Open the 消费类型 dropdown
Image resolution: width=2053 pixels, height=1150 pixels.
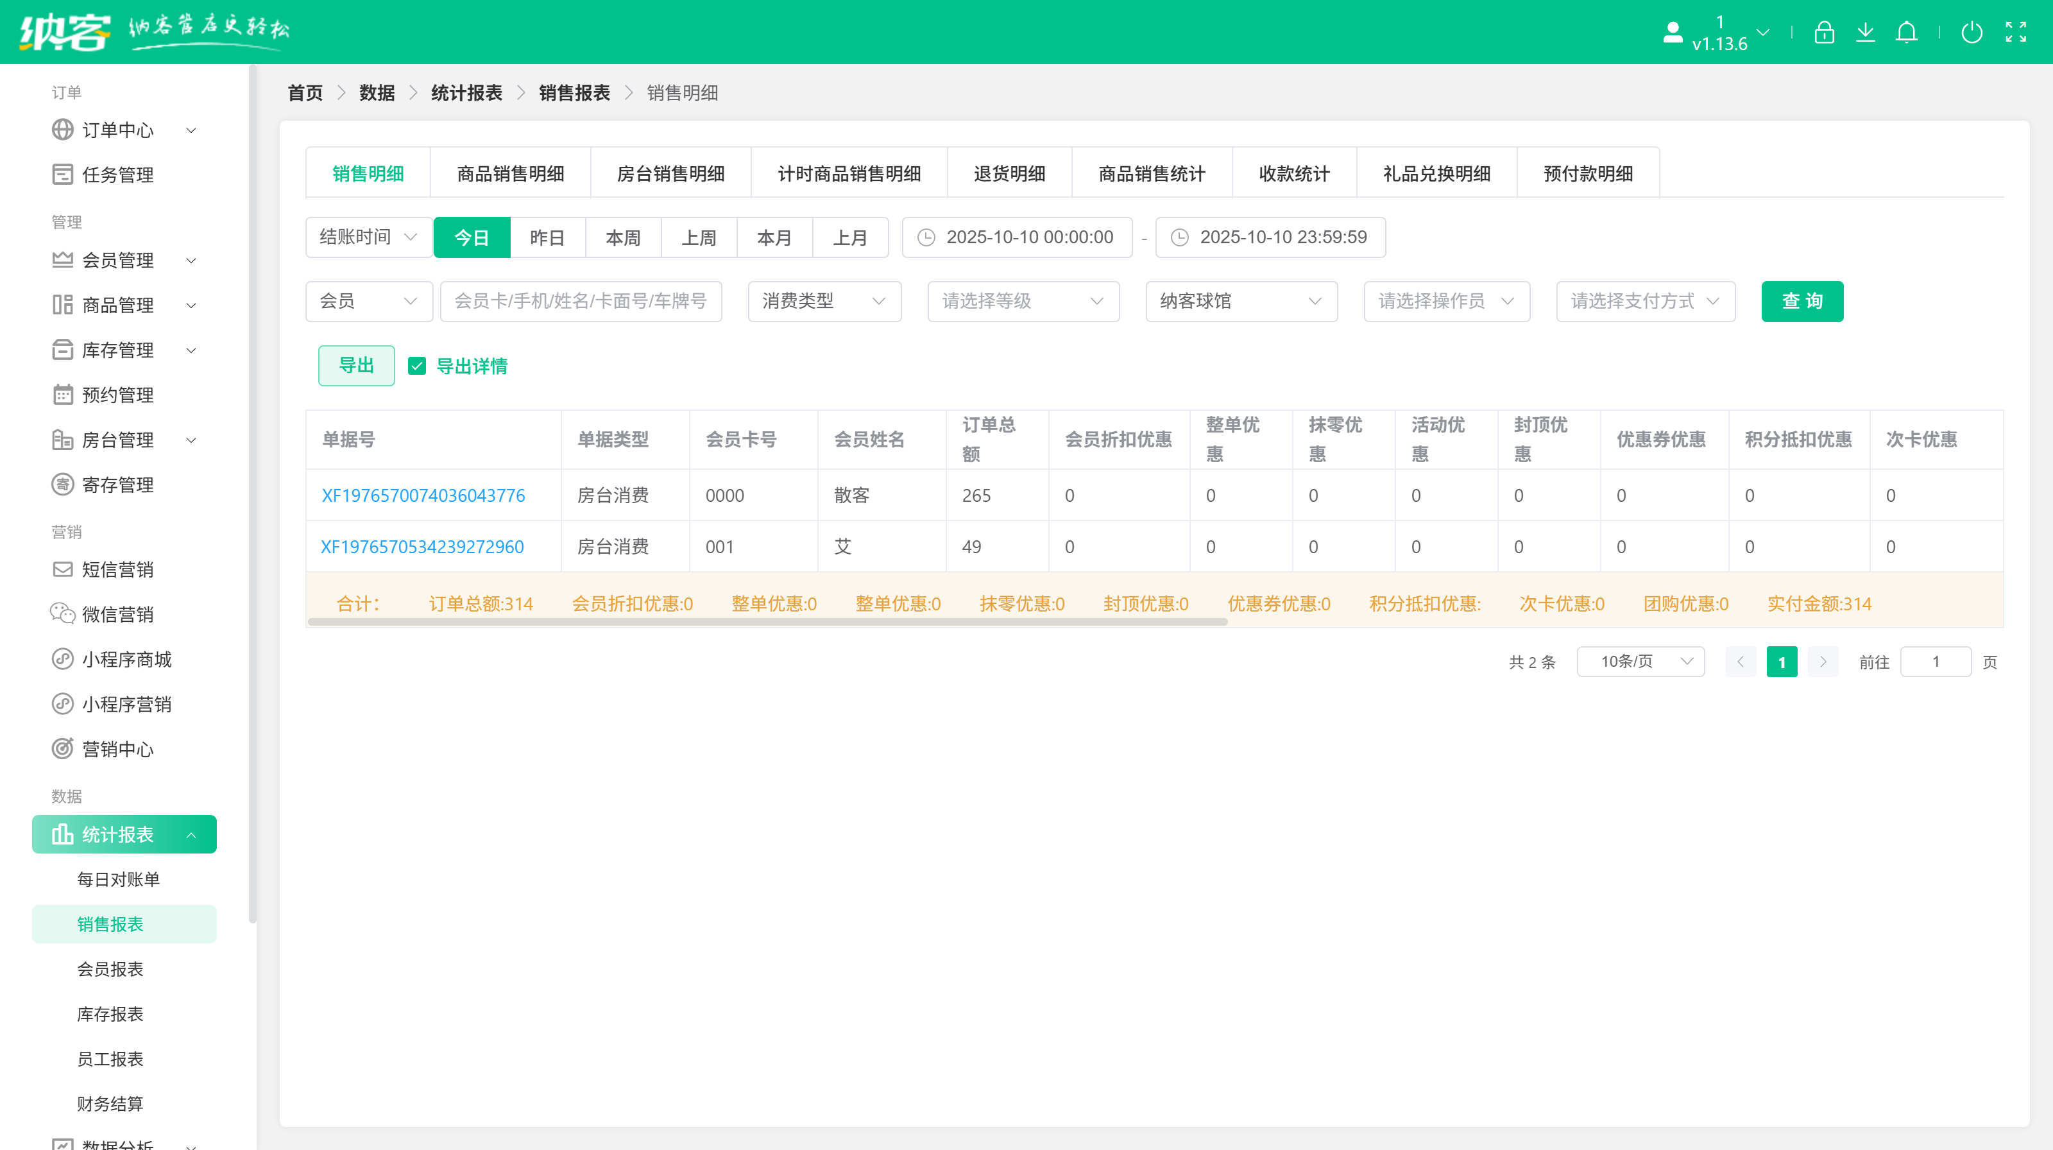[x=824, y=301]
